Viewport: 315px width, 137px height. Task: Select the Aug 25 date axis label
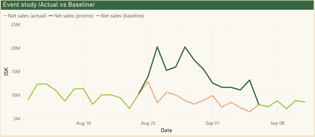click(x=148, y=123)
